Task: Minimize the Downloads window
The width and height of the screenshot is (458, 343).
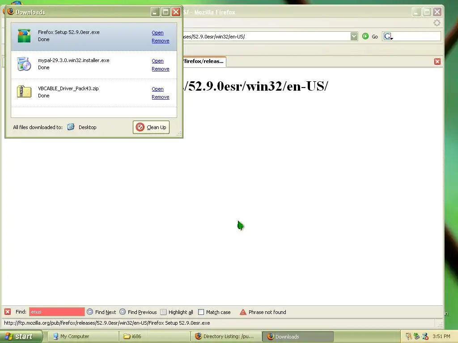Action: (x=155, y=12)
